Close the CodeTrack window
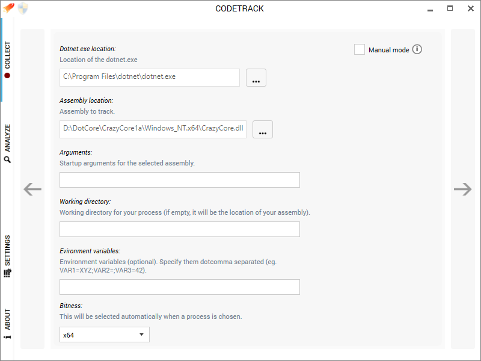Screen dimensions: 481x361 471,8
